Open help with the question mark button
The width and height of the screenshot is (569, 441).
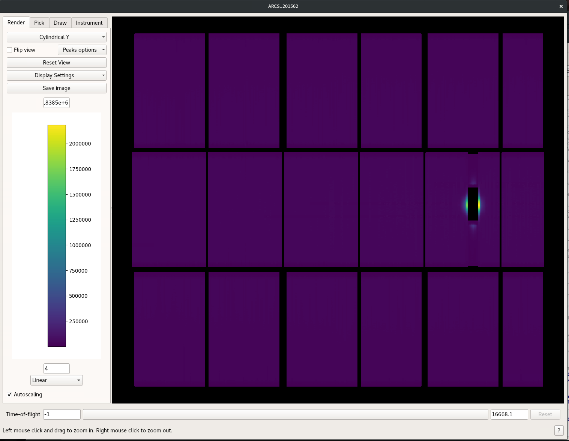click(x=559, y=430)
